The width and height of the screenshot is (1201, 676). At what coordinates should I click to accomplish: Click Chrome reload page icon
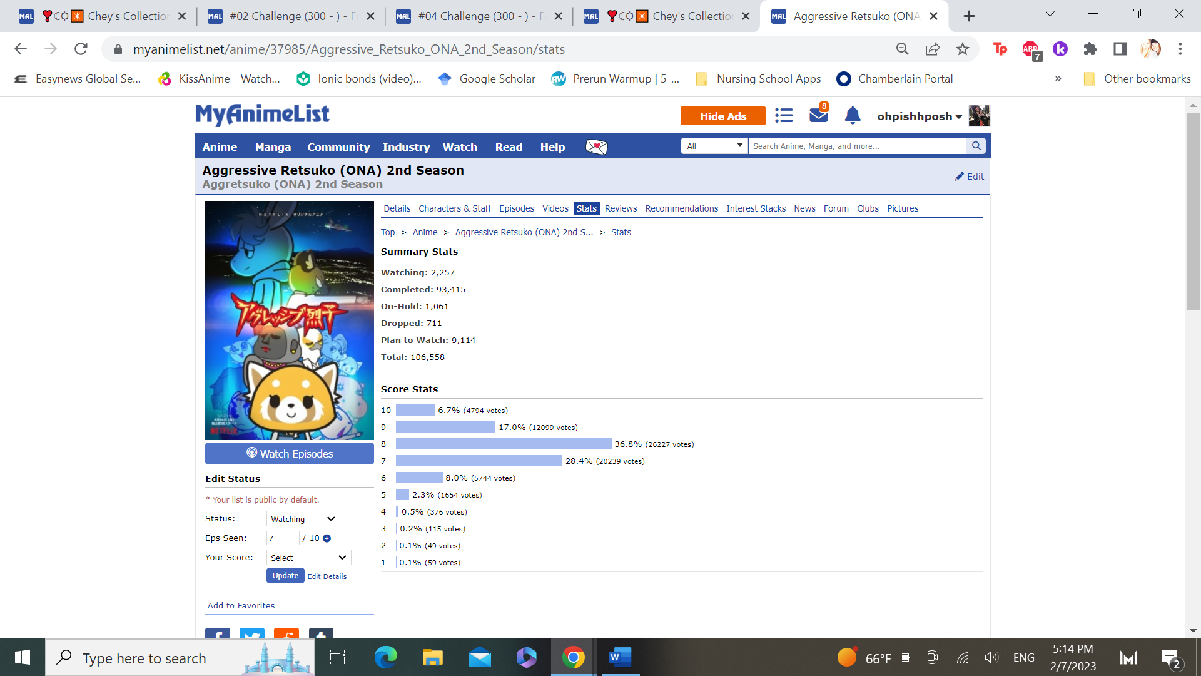point(81,49)
